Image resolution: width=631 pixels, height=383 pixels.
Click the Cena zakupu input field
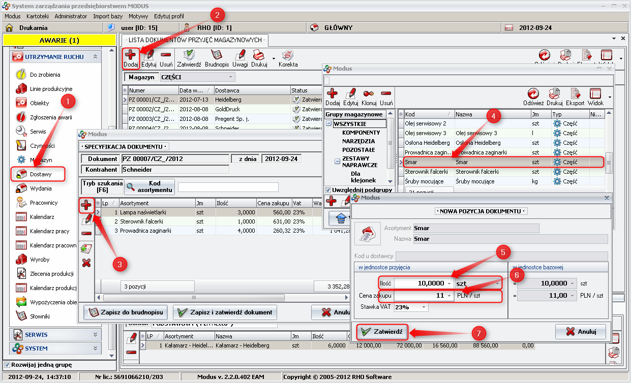coord(419,295)
